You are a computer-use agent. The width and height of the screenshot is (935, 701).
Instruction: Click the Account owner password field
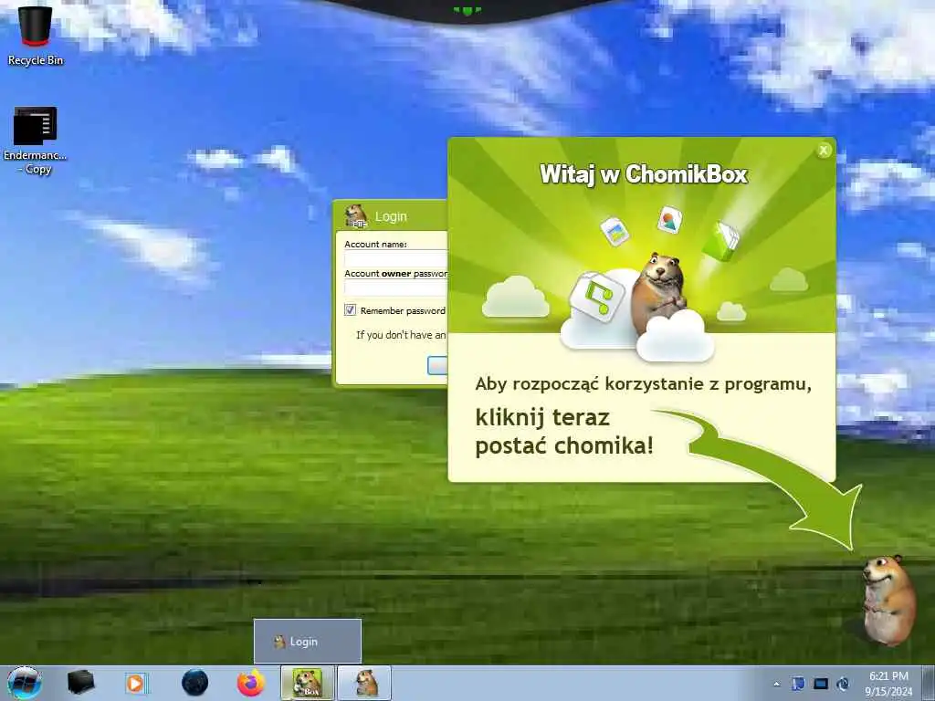click(x=396, y=288)
